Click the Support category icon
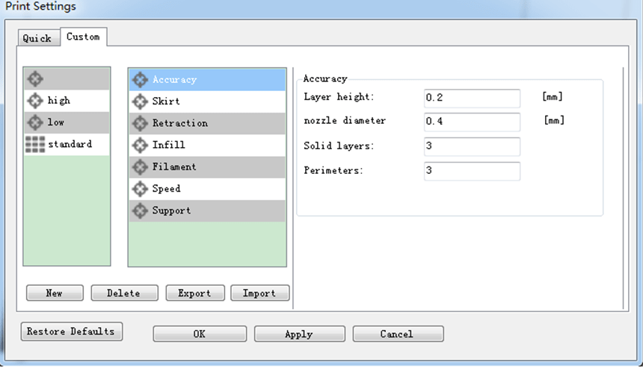The width and height of the screenshot is (643, 368). [x=140, y=210]
